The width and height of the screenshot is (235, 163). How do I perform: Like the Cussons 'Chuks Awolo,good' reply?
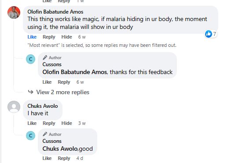(47, 158)
